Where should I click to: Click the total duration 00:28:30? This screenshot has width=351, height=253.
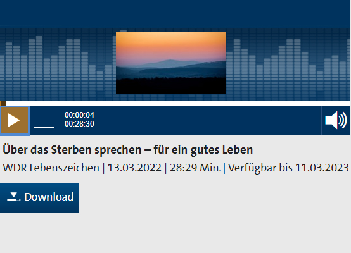coord(79,124)
